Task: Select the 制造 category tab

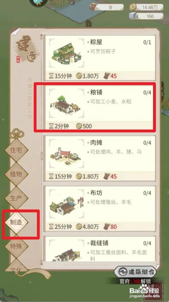Action: coord(16,223)
